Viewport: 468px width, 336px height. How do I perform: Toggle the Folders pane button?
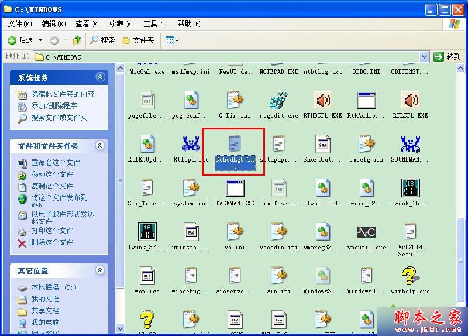click(x=137, y=40)
